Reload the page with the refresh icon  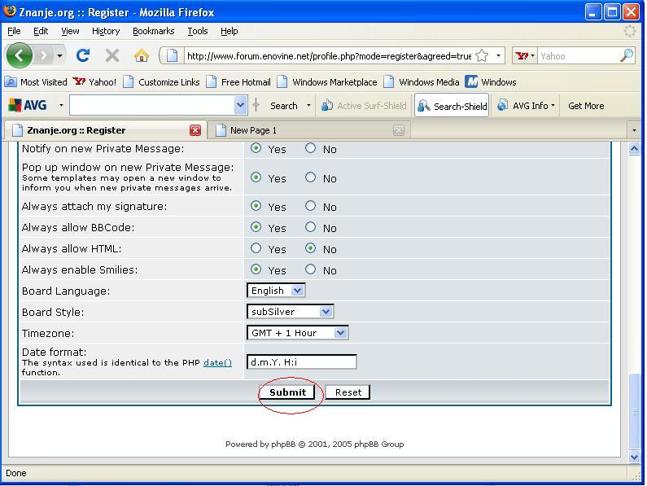(82, 55)
